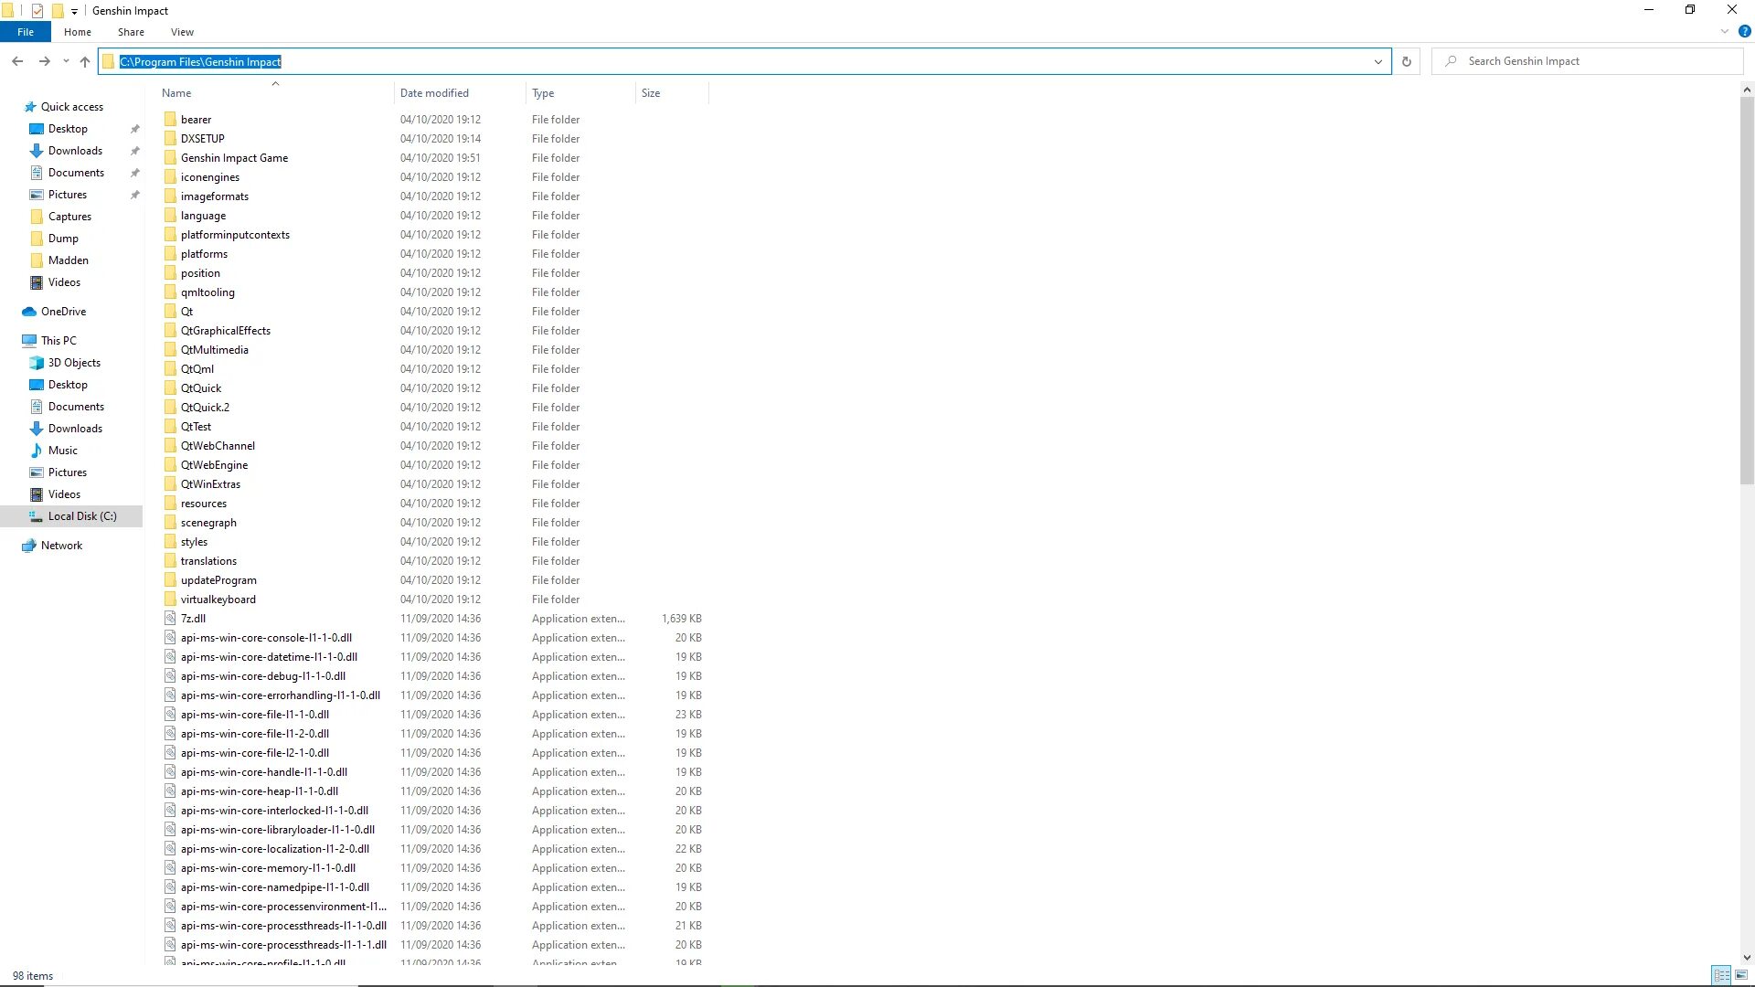
Task: Open Customize Quick Access Toolbar dropdown
Action: click(74, 11)
